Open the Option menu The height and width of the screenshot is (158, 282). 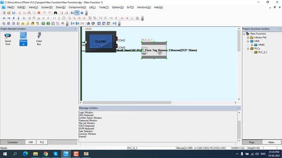[x=118, y=7]
